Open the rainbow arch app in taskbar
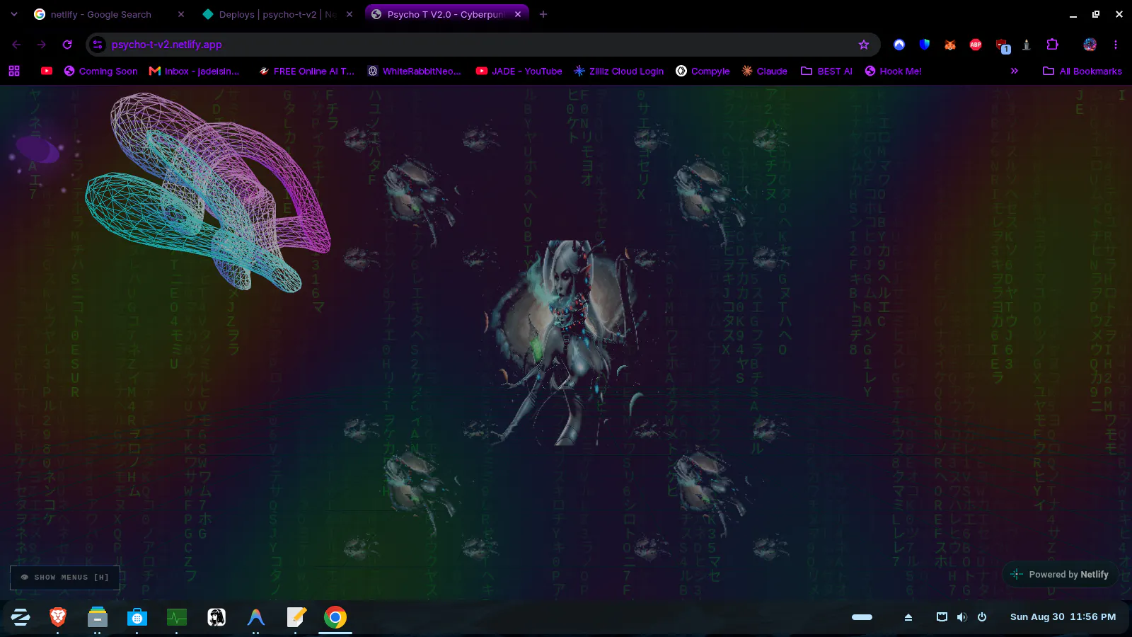This screenshot has width=1132, height=637. point(256,617)
